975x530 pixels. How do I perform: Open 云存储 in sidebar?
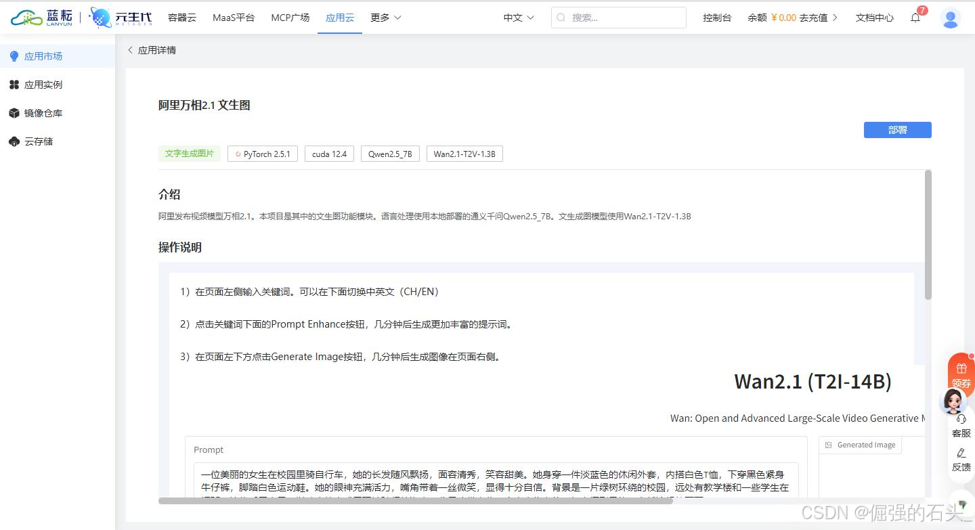(x=58, y=141)
